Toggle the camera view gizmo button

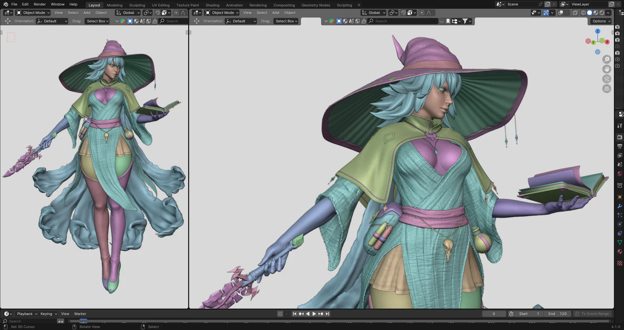pyautogui.click(x=606, y=79)
